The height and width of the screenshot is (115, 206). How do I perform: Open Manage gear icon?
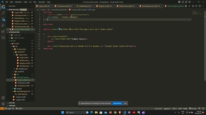pos(3,104)
